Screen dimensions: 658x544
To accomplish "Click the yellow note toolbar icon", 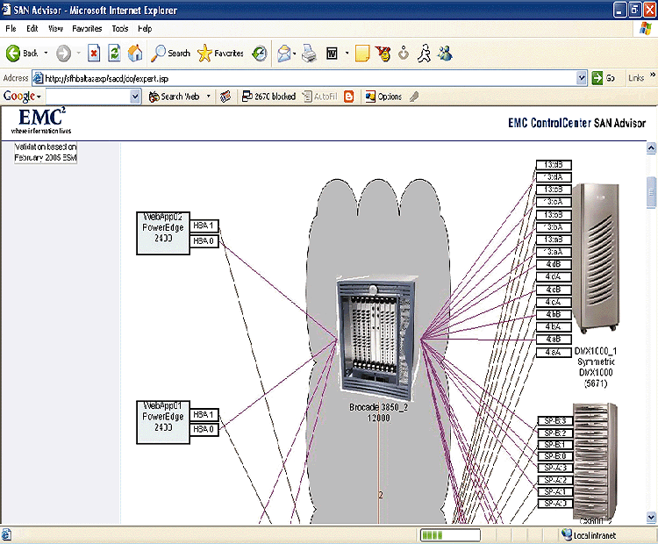I will 362,54.
